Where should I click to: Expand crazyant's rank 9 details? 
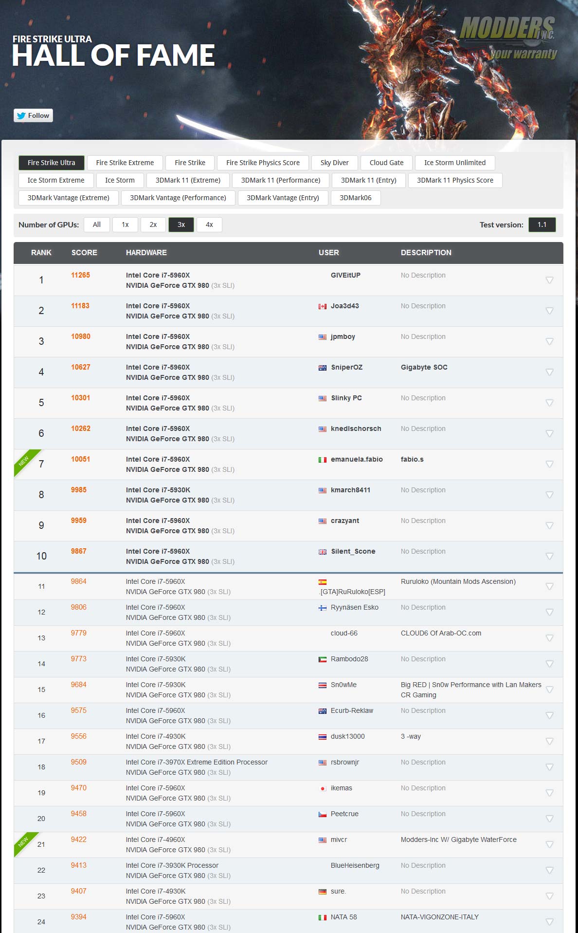click(x=549, y=525)
